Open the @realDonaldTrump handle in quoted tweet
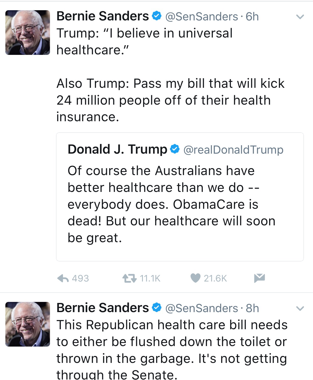This screenshot has height=380, width=313. (x=233, y=150)
